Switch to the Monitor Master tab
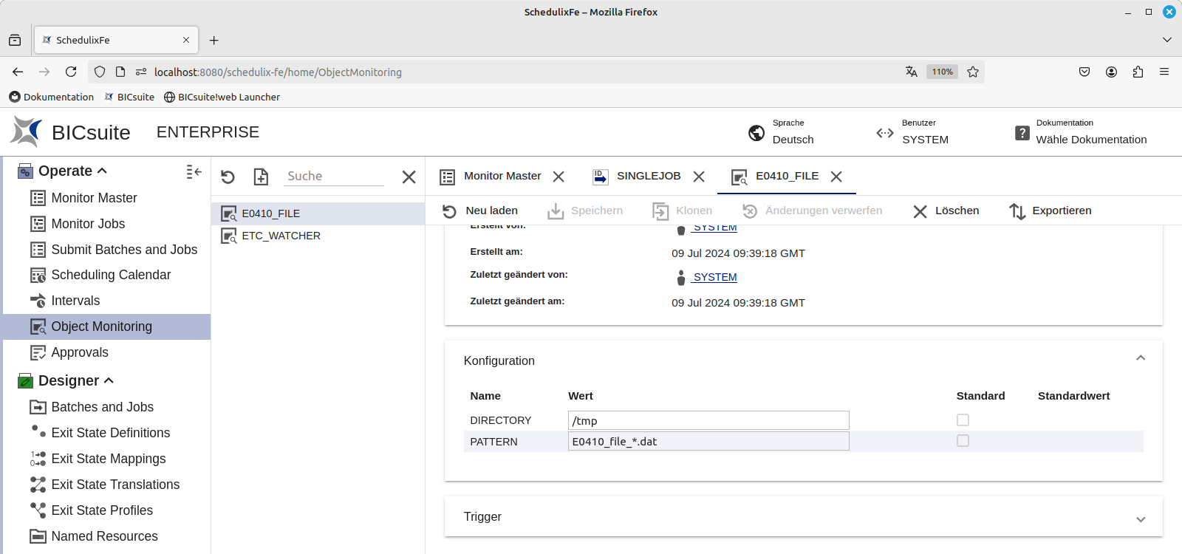The height and width of the screenshot is (554, 1182). [502, 176]
